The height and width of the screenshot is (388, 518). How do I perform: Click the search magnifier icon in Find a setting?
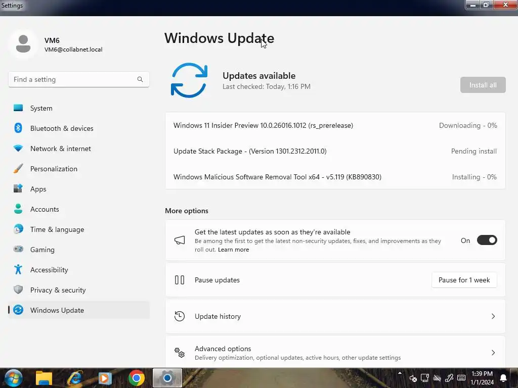(140, 79)
